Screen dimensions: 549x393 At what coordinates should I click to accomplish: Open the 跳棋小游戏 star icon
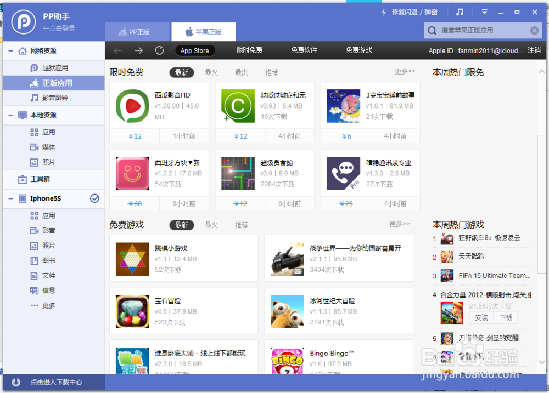(132, 259)
